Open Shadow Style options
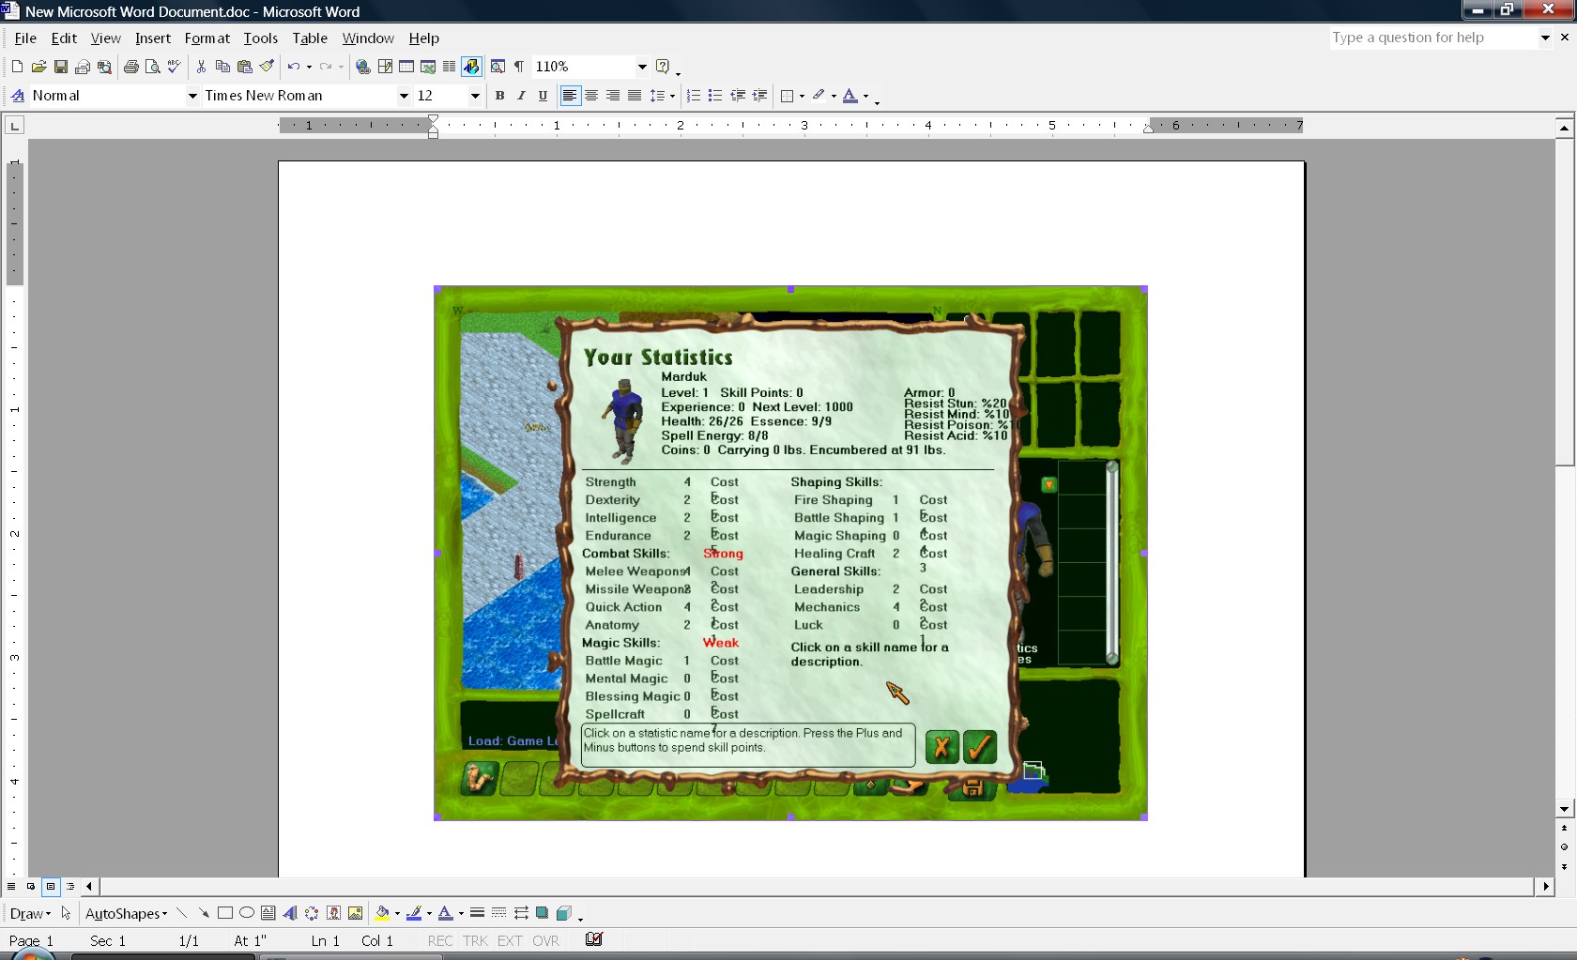Viewport: 1577px width, 960px height. (543, 913)
